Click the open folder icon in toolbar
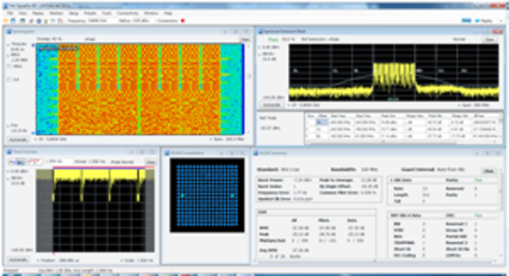The image size is (509, 276). 6,21
